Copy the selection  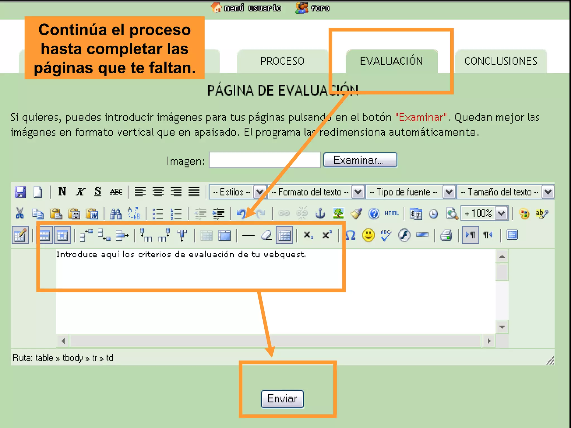[x=38, y=214]
